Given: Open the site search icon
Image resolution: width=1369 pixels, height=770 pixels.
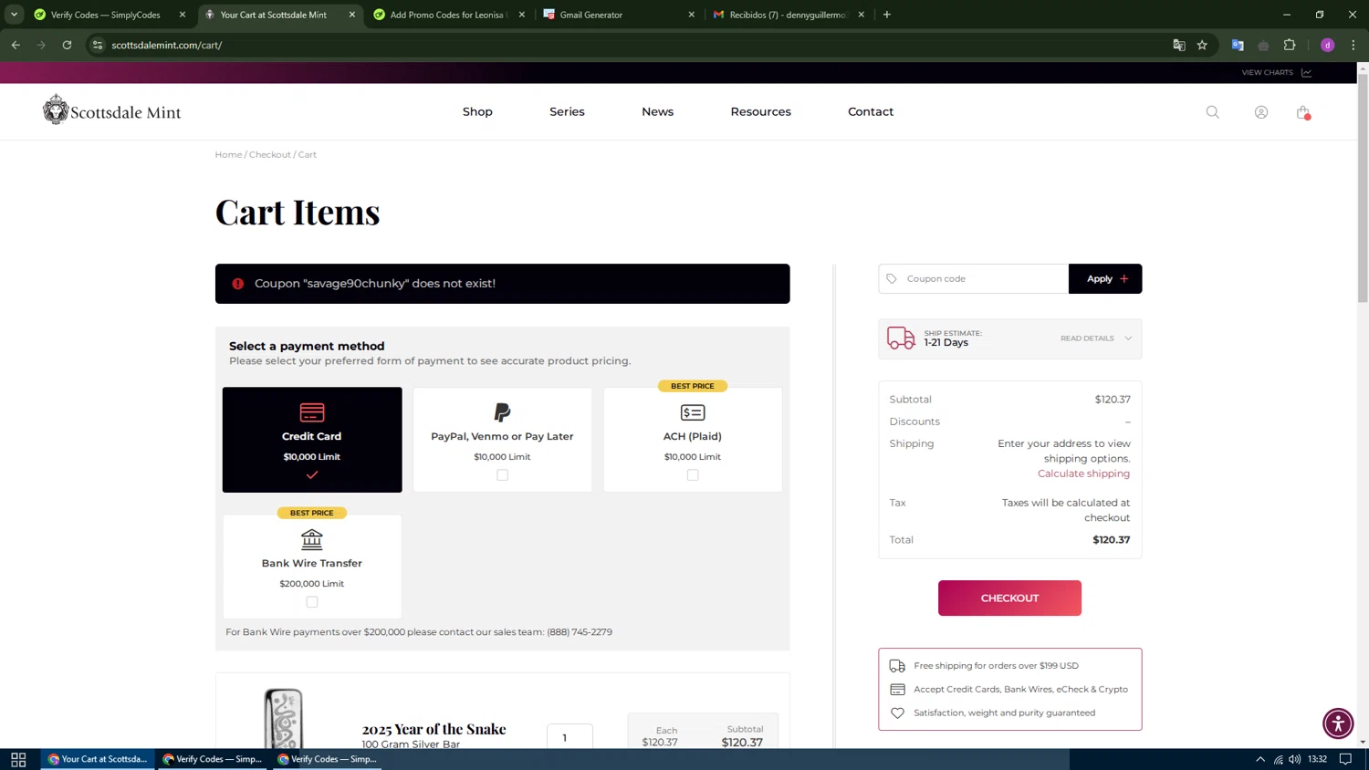Looking at the screenshot, I should pos(1212,112).
